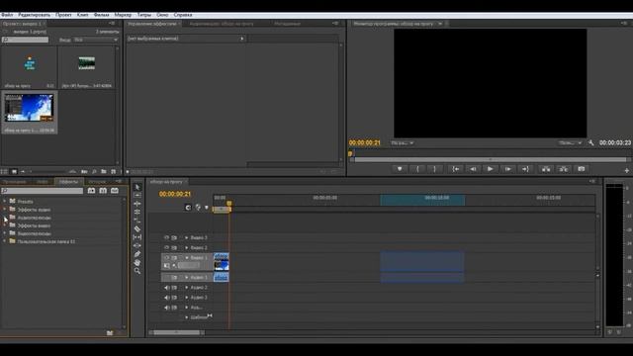Screen dimensions: 633x356
Task: Click the timeline horizontal zoom scrollbar
Action: tap(177, 332)
